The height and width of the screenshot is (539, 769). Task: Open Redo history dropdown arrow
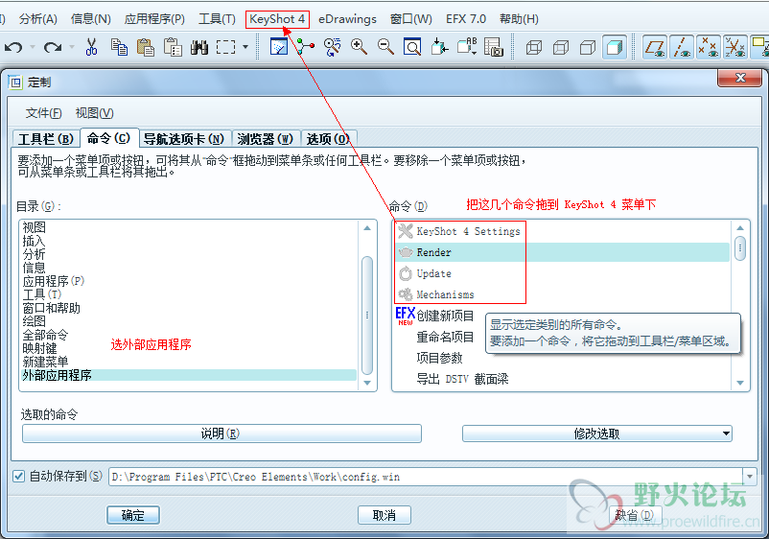[72, 47]
